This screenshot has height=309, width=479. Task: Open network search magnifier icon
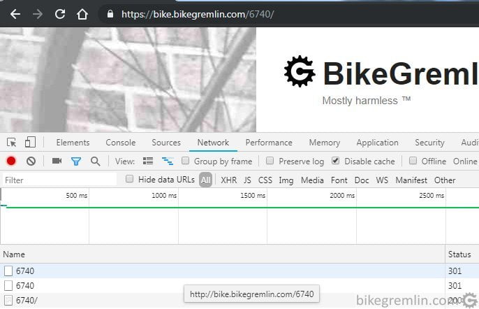(x=95, y=161)
